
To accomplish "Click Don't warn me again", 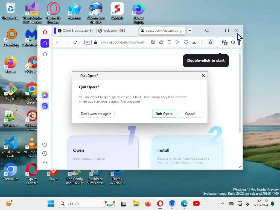I will 96,114.
